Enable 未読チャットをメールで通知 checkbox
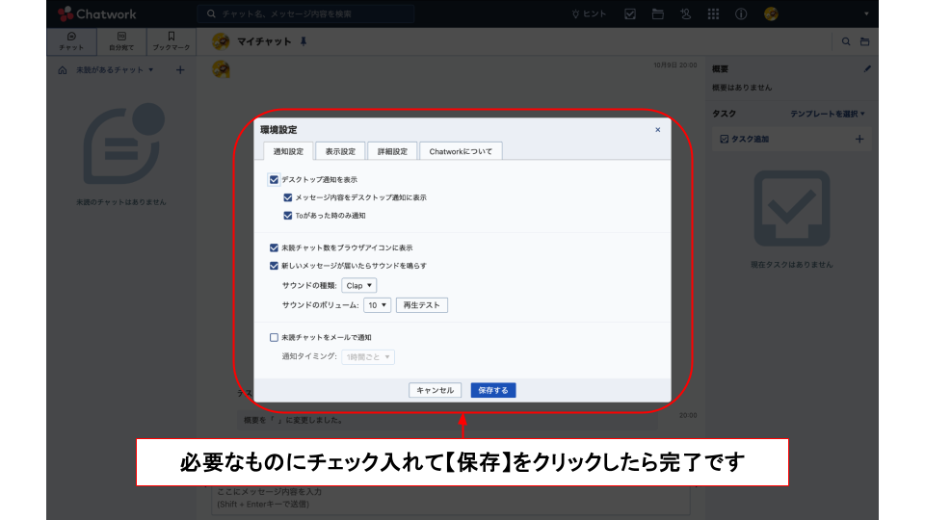The height and width of the screenshot is (520, 925). (x=275, y=337)
